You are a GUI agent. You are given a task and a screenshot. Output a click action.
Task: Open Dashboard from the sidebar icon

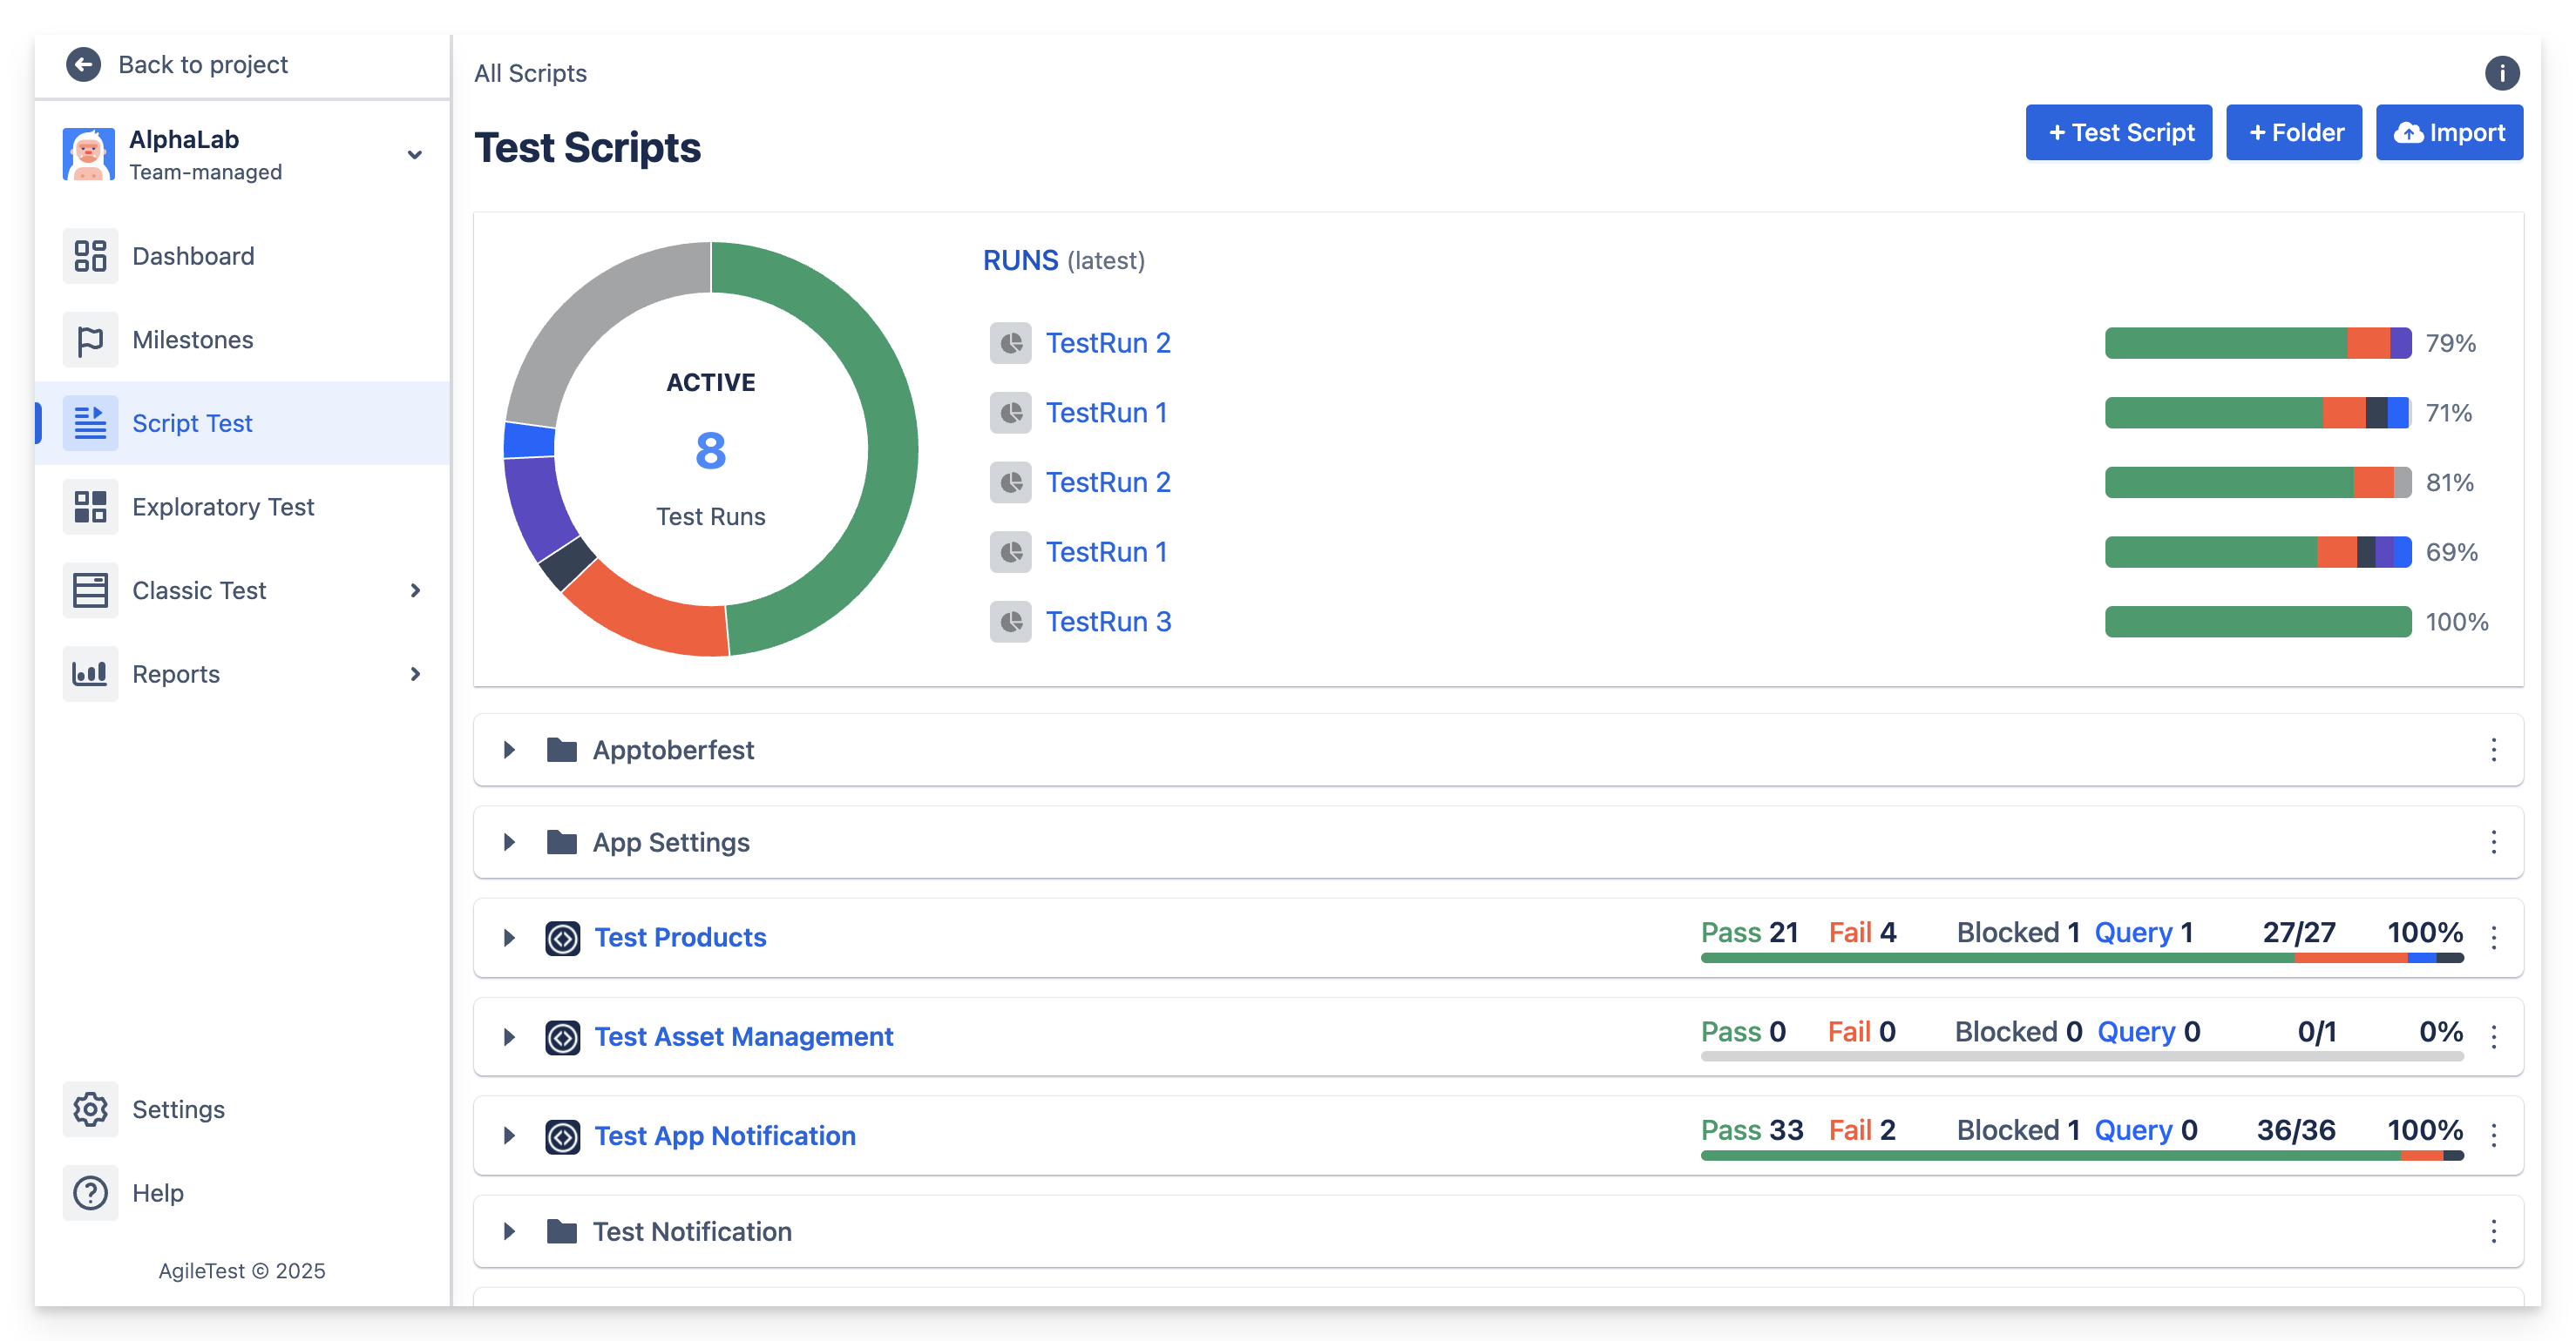click(90, 256)
